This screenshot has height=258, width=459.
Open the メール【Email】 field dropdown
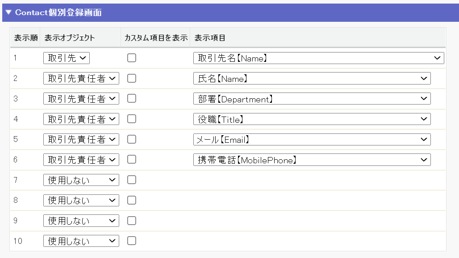[312, 139]
